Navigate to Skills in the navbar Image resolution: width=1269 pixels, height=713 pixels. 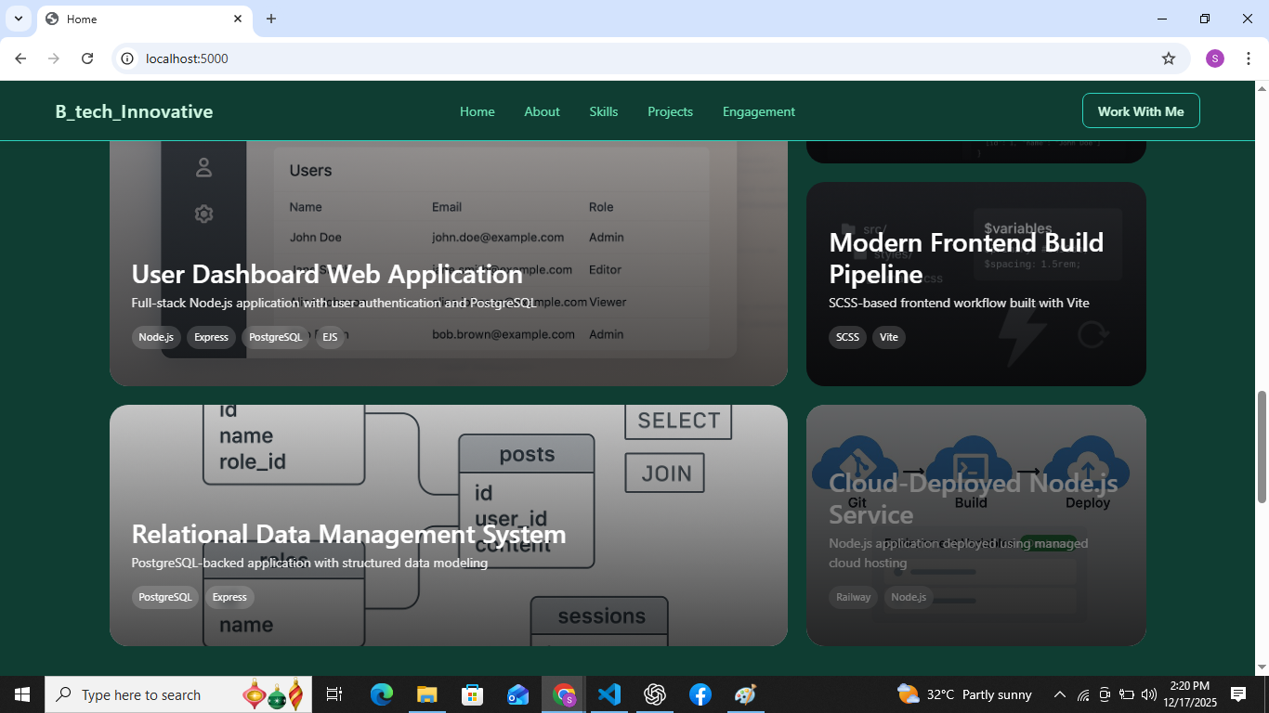(x=603, y=111)
